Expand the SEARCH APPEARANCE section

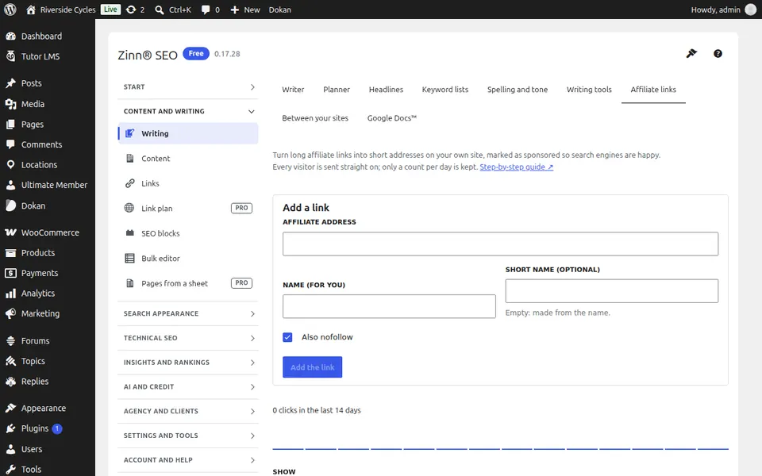tap(187, 314)
